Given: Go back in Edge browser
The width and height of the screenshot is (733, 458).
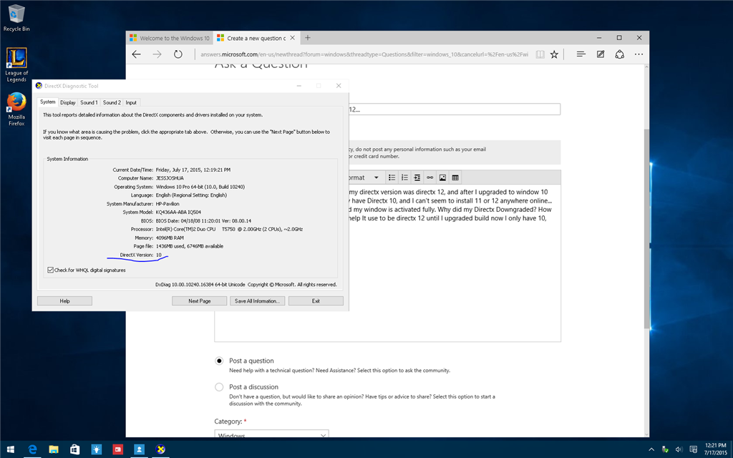Looking at the screenshot, I should tap(136, 54).
